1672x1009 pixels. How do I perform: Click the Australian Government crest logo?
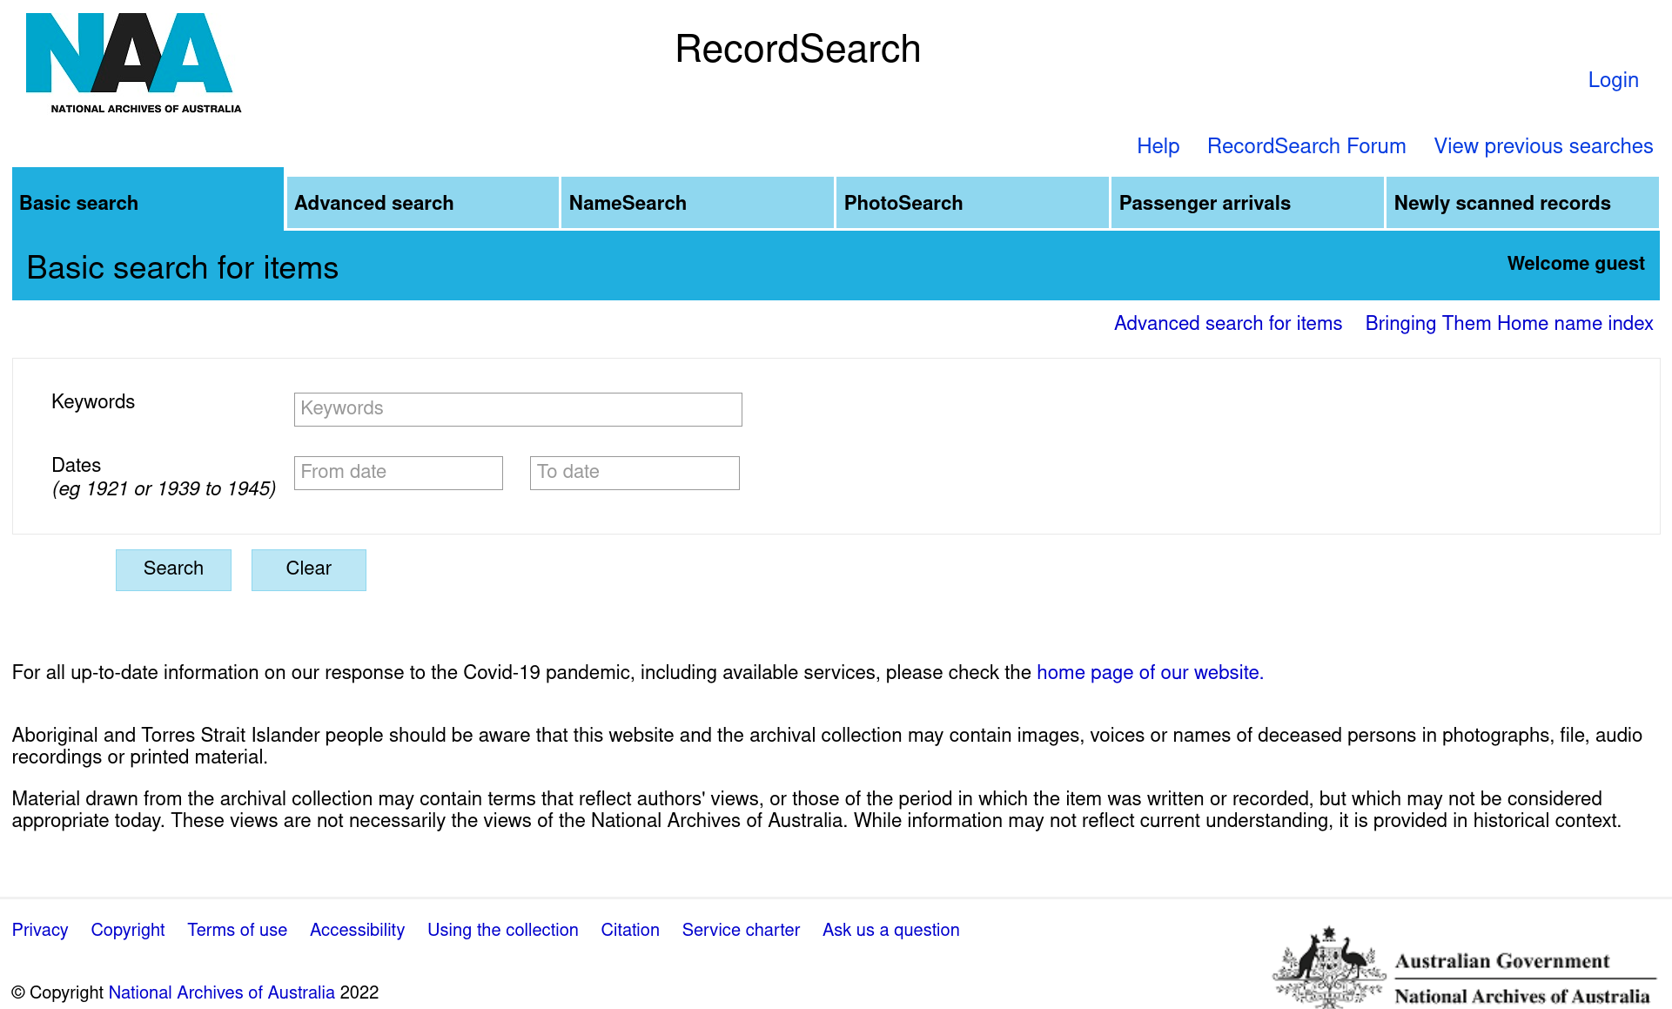pos(1328,968)
